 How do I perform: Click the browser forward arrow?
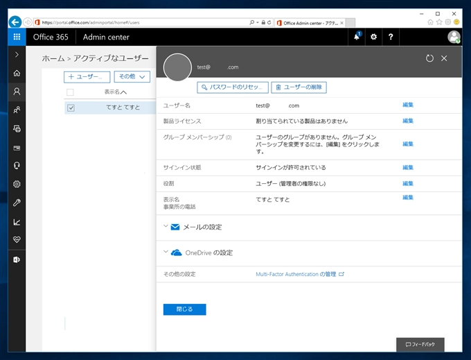[x=27, y=22]
